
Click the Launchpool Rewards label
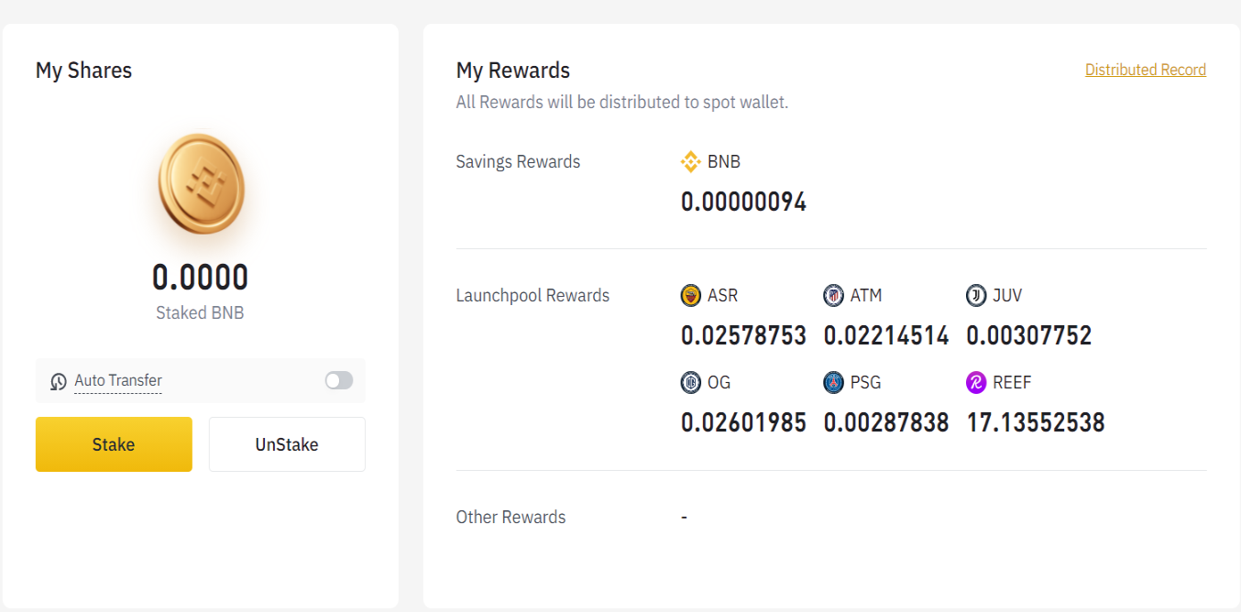point(533,295)
